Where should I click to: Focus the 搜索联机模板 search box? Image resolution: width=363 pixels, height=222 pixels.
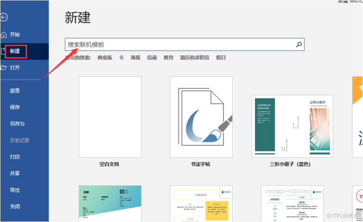pos(180,45)
